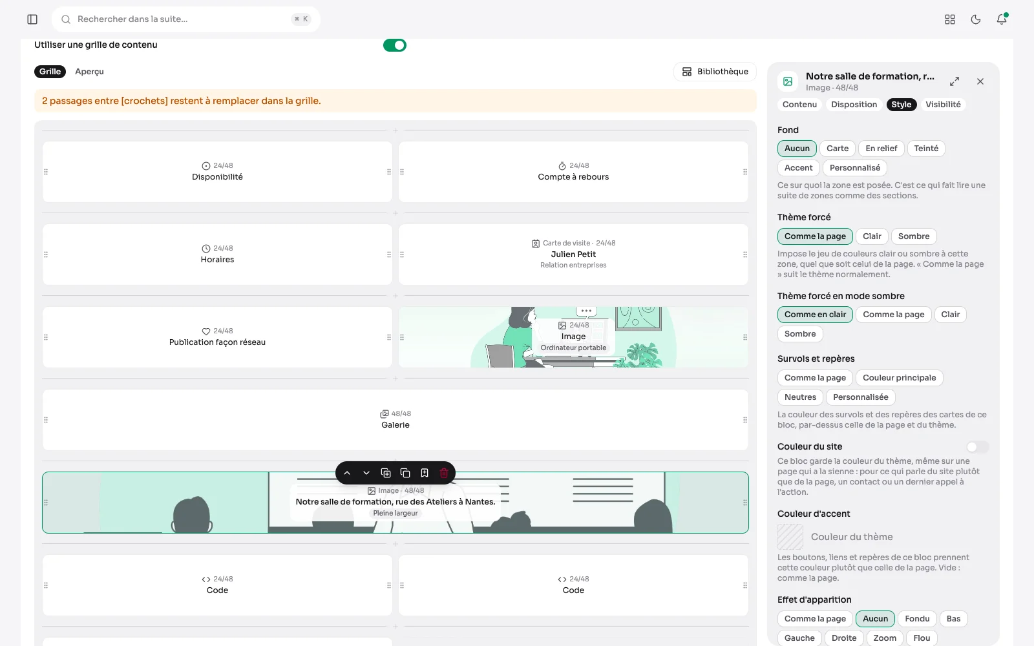This screenshot has height=646, width=1034.
Task: Pick the Couleur d'accent swatch
Action: coord(790,537)
